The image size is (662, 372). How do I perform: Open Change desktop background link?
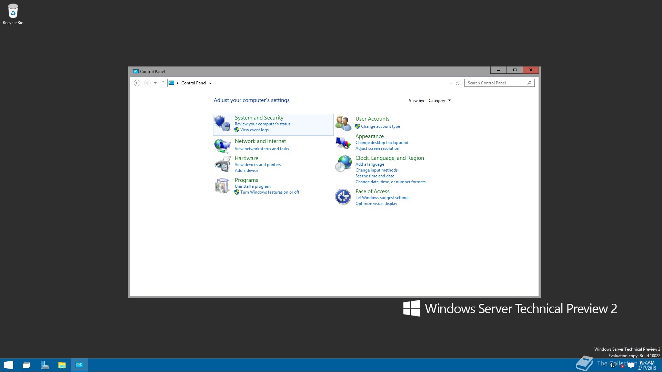(x=382, y=143)
